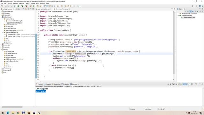Click the Clear Console icon
The width and height of the screenshot is (204, 115).
point(176,84)
